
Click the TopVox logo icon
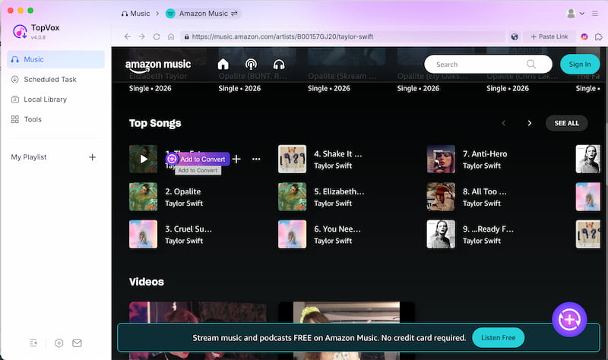pyautogui.click(x=20, y=31)
